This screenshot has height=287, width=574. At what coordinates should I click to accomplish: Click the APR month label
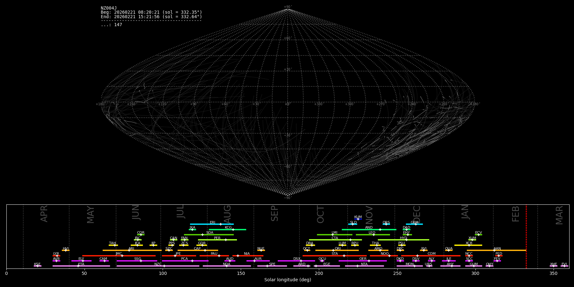click(x=44, y=214)
